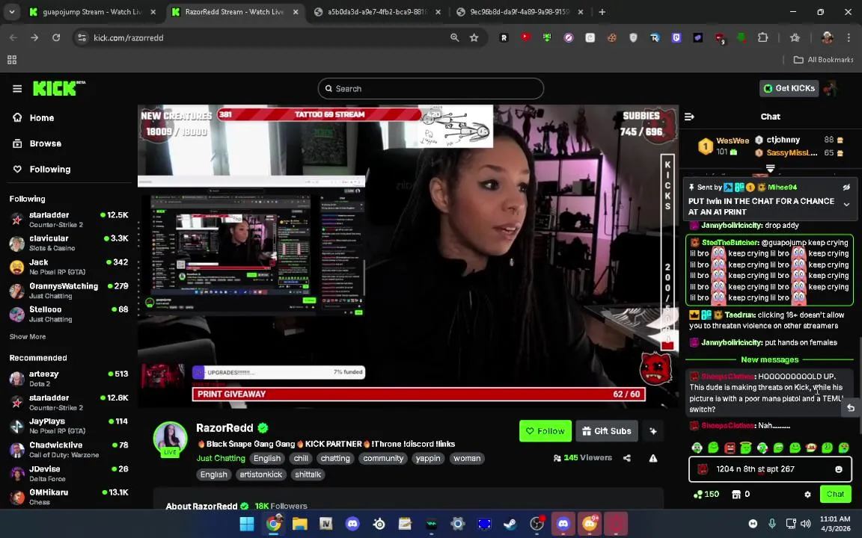Click the KICK logo
This screenshot has height=538, width=862.
coord(58,88)
